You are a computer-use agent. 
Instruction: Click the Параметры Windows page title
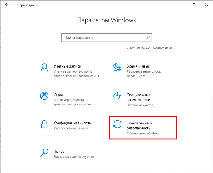tap(106, 20)
